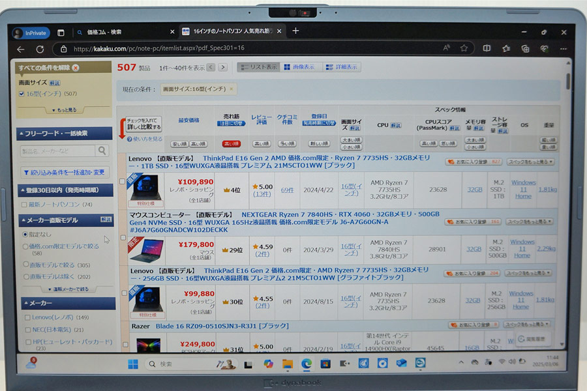This screenshot has width=587, height=391.
Task: Click 絞り込み条件を一括追加・変更 button
Action: pyautogui.click(x=65, y=173)
